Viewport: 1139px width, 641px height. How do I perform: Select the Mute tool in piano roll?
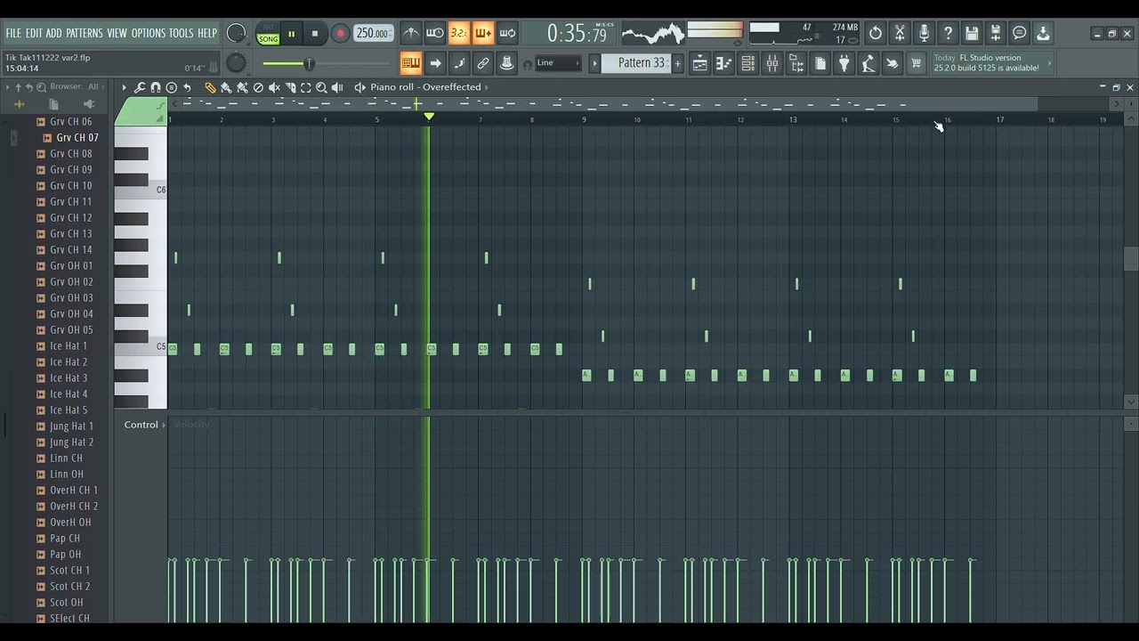coord(274,87)
